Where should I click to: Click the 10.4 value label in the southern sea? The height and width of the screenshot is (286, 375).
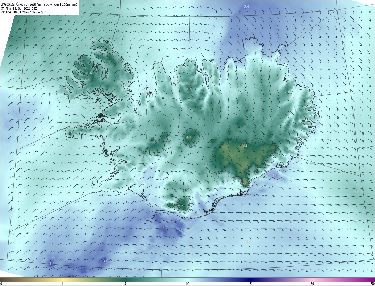[x=248, y=242]
